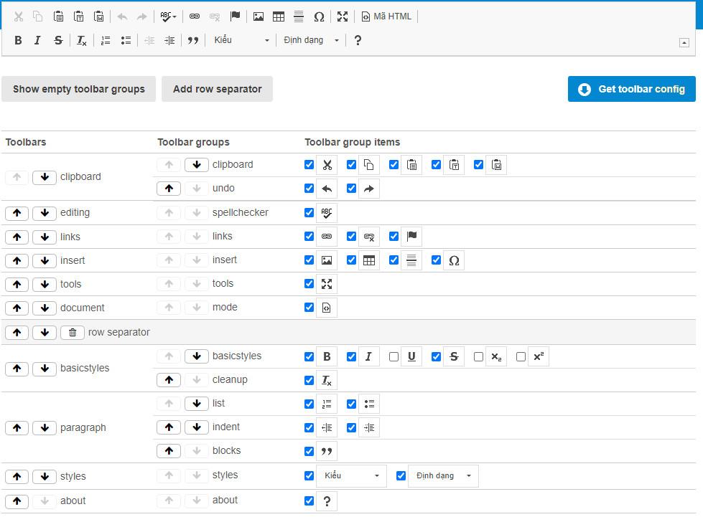Screen dimensions: 703x517
Task: Uncheck the Strikethrough item checkbox
Action: tap(436, 356)
